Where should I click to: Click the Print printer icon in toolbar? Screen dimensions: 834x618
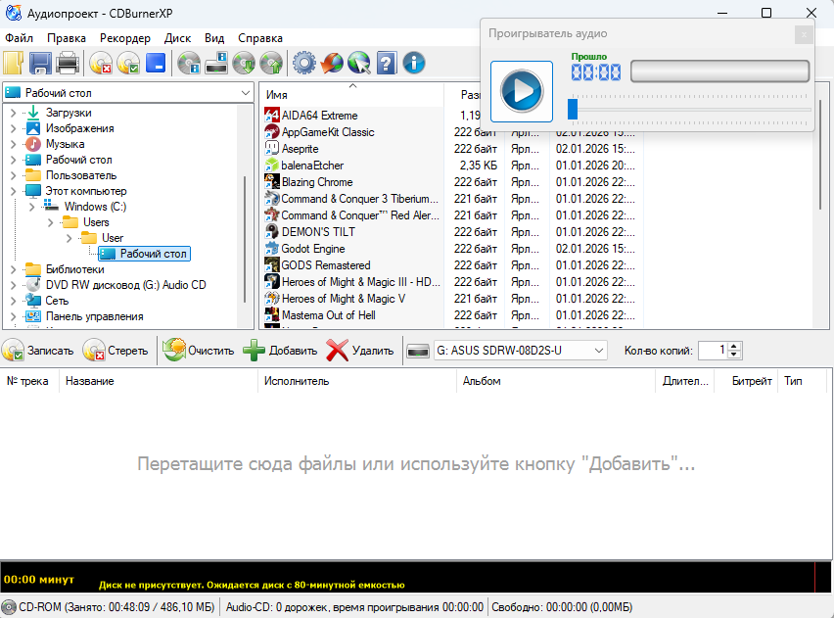68,64
